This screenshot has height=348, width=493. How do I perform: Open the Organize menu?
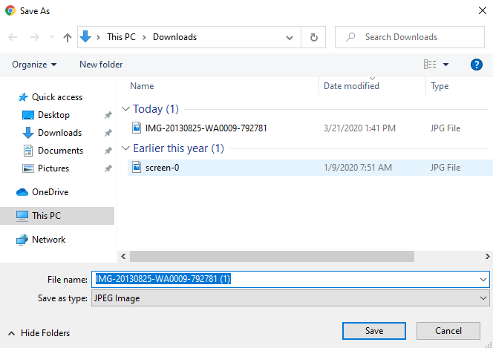[34, 65]
